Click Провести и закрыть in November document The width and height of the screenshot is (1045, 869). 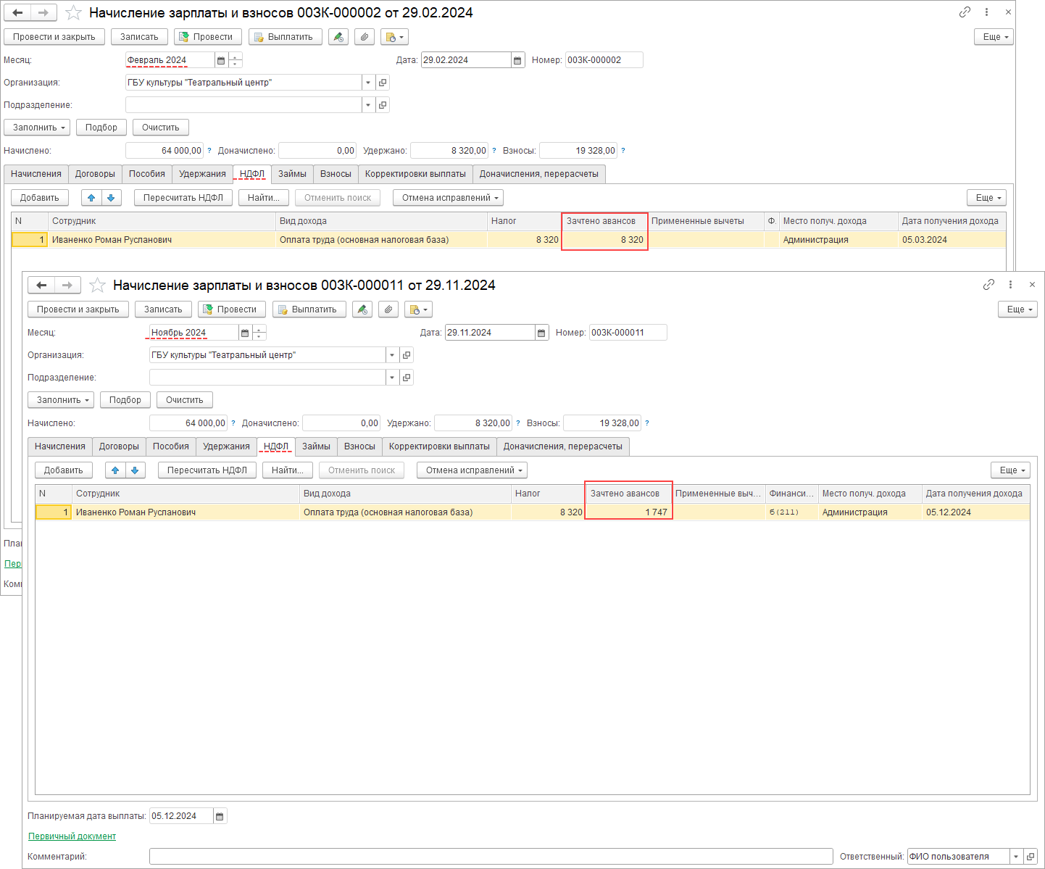(78, 309)
